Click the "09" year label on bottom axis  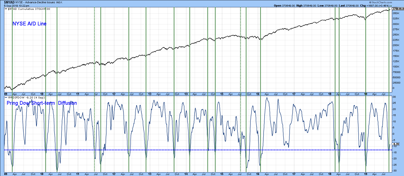tap(6, 174)
